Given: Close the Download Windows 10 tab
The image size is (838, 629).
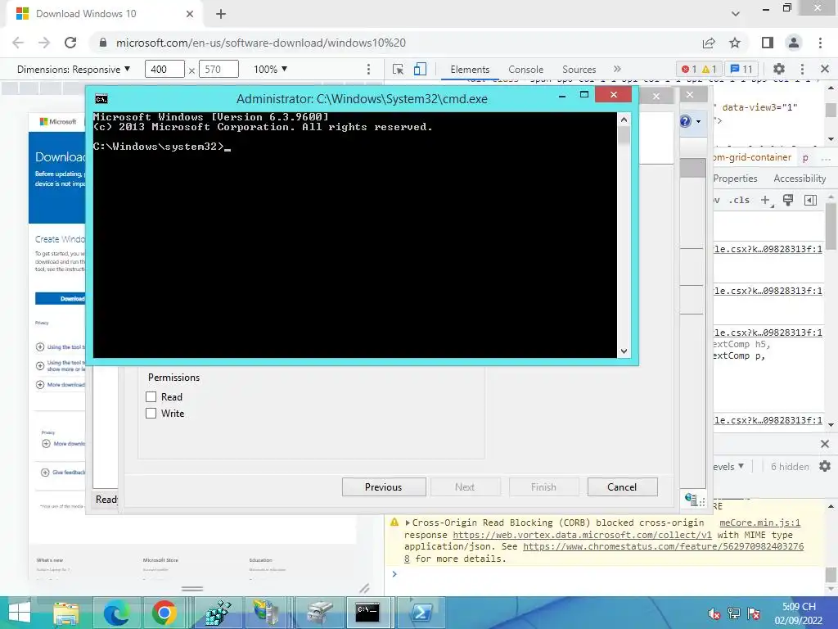Looking at the screenshot, I should [190, 14].
